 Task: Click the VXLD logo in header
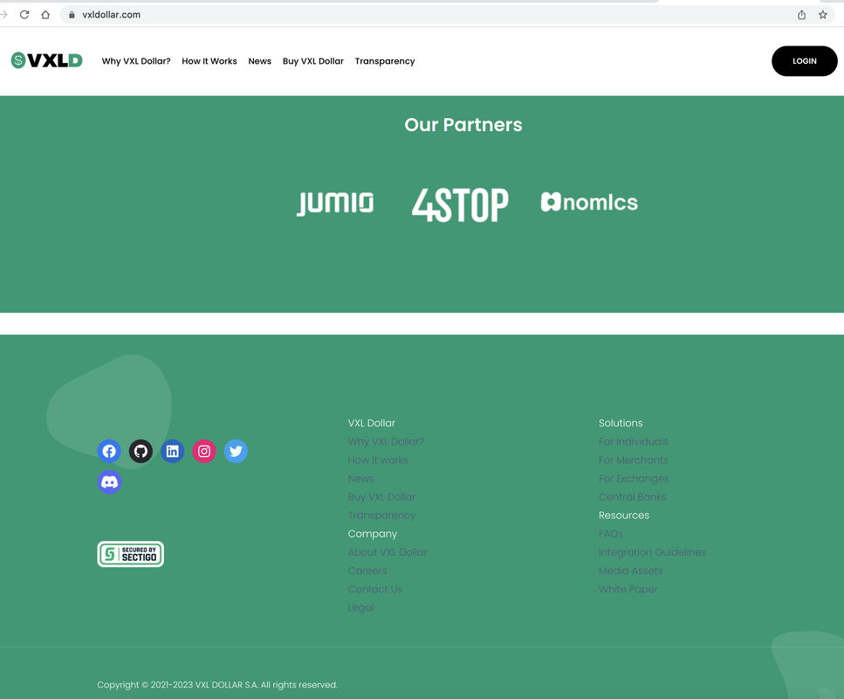47,60
